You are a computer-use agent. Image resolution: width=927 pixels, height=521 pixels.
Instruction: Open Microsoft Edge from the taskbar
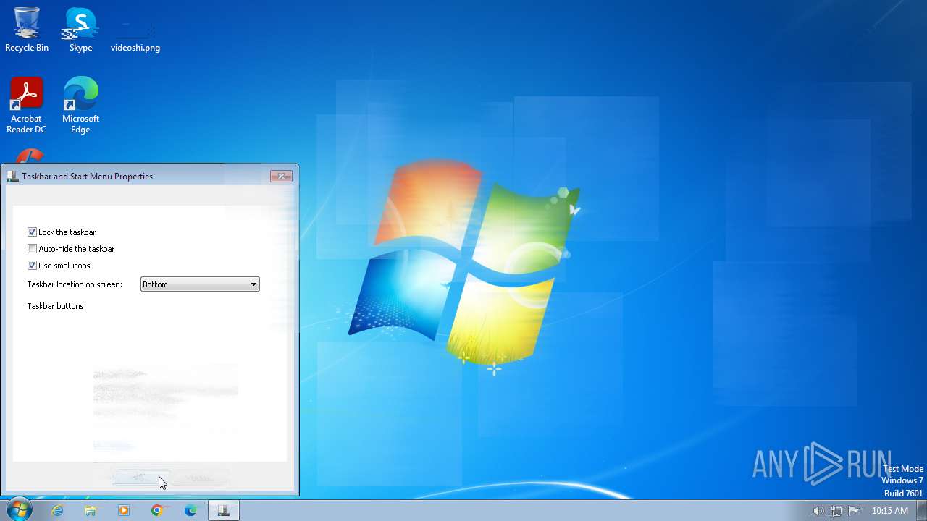190,510
